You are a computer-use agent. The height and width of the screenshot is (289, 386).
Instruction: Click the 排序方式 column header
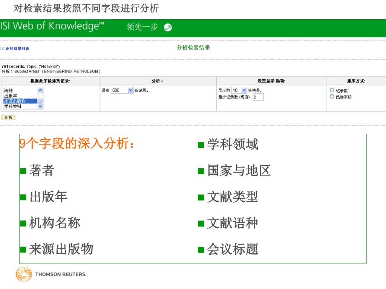pyautogui.click(x=356, y=81)
